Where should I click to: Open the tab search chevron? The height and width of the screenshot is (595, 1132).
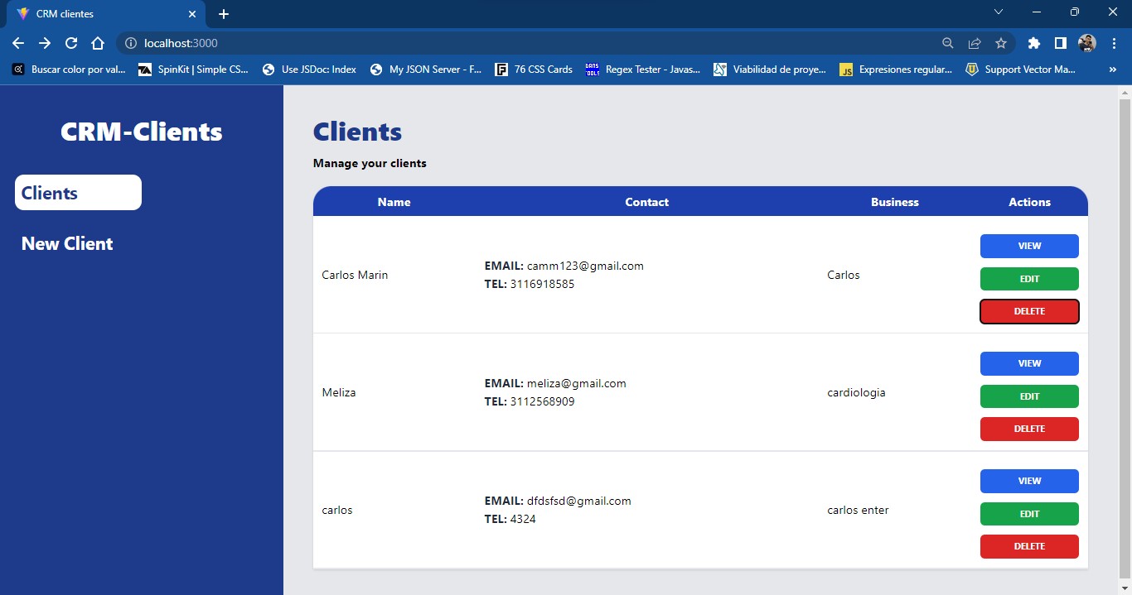coord(999,12)
